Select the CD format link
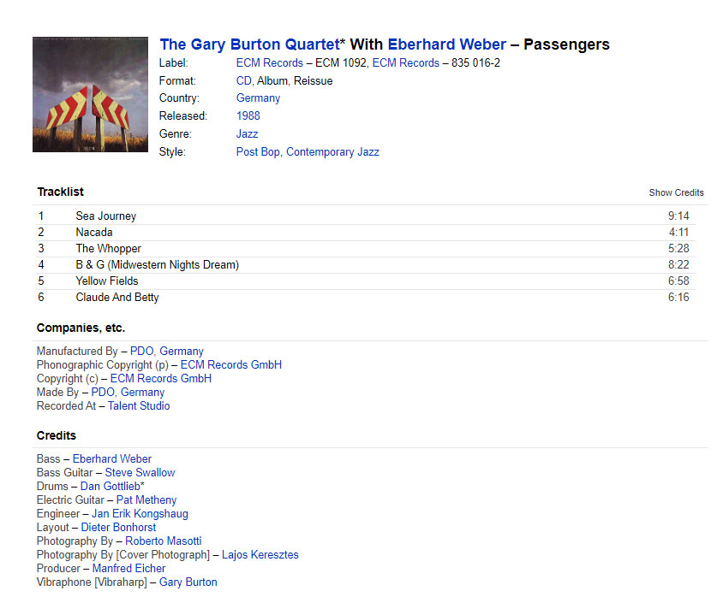 click(x=244, y=81)
